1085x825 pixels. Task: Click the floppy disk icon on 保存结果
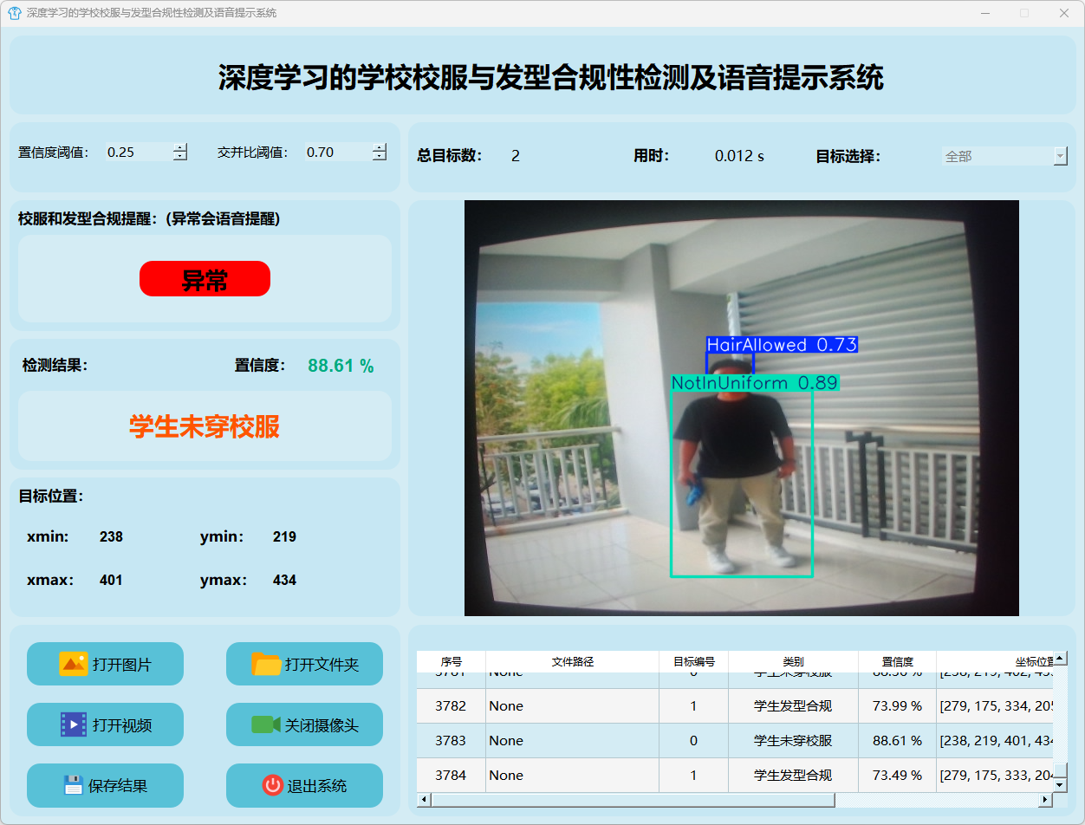[73, 785]
